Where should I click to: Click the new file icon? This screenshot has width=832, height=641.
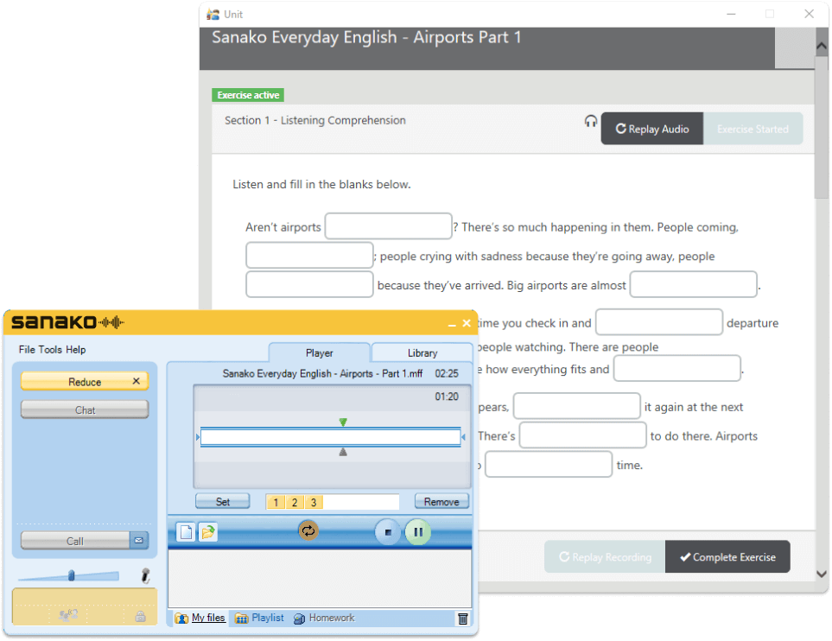(186, 532)
